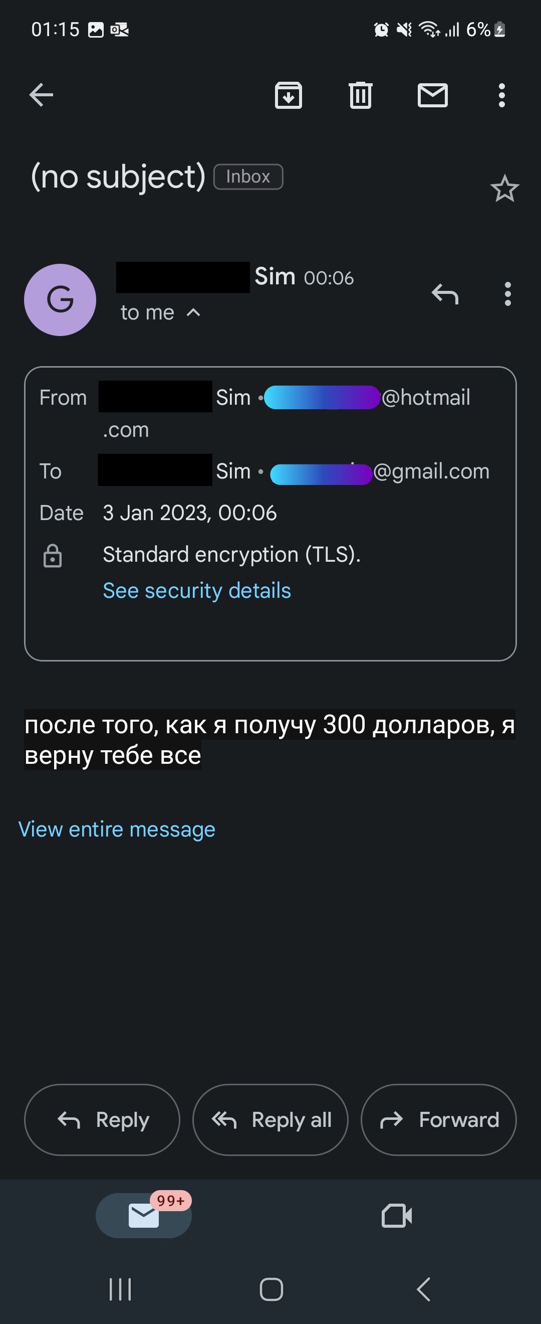Viewport: 541px width, 1324px height.
Task: Open the message three-dot options menu
Action: [x=507, y=294]
